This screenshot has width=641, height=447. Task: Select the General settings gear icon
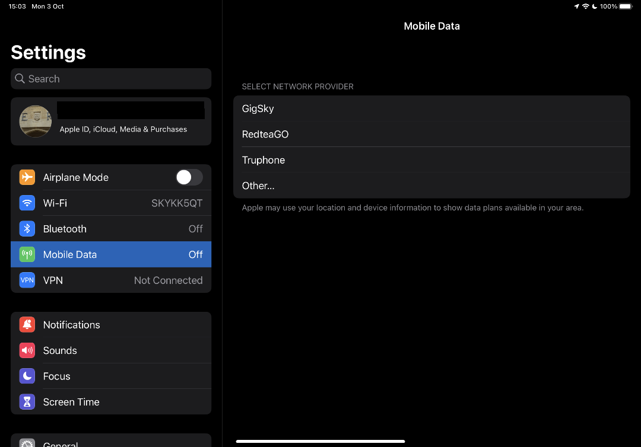[x=27, y=443]
